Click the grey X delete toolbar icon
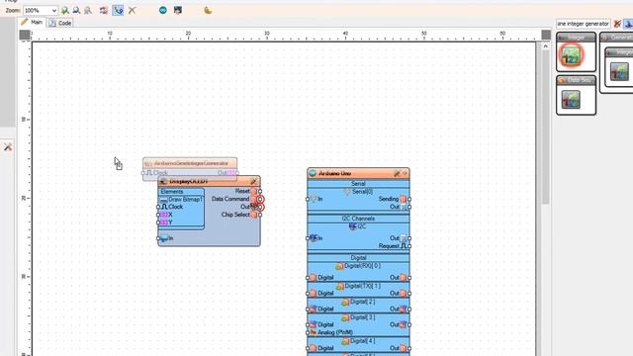633x356 pixels. (132, 11)
